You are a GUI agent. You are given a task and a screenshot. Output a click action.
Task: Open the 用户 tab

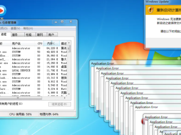[x=52, y=35]
